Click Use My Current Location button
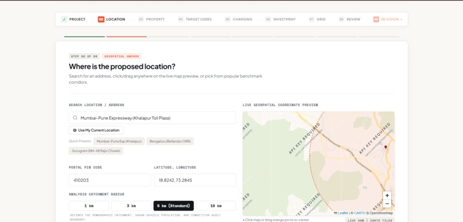Image resolution: width=463 pixels, height=222 pixels. click(97, 130)
